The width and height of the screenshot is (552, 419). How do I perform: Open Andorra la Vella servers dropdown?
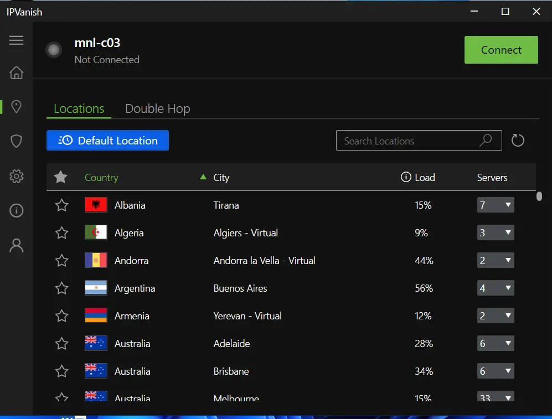click(x=496, y=260)
